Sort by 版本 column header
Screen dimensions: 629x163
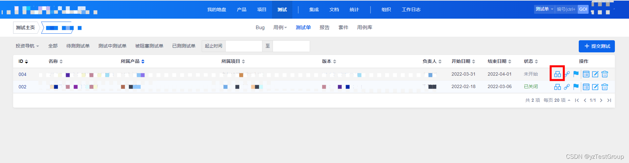click(329, 61)
